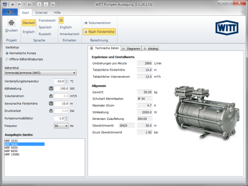Select HRP 5050 in device list
The image size is (248, 186).
[11, 148]
